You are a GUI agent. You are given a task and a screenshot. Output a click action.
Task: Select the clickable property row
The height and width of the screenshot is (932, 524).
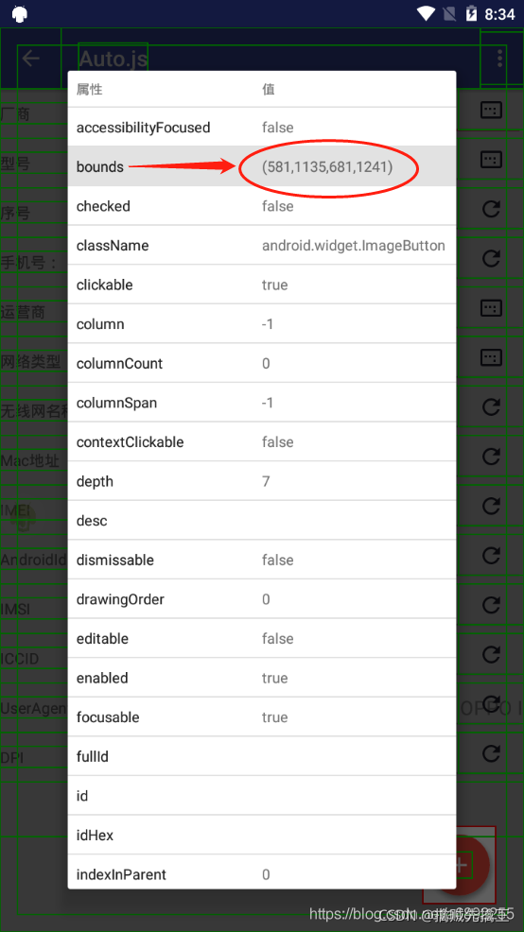(x=262, y=285)
